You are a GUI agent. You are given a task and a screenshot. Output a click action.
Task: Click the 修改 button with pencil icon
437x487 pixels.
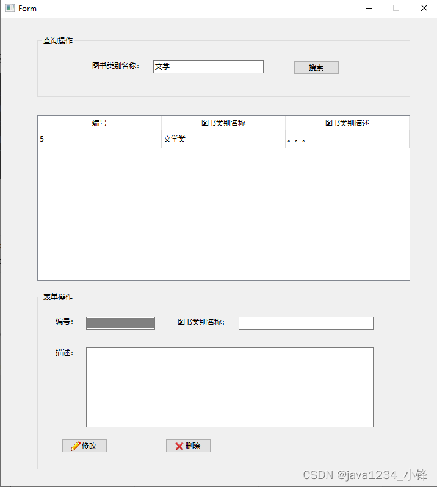coord(84,446)
